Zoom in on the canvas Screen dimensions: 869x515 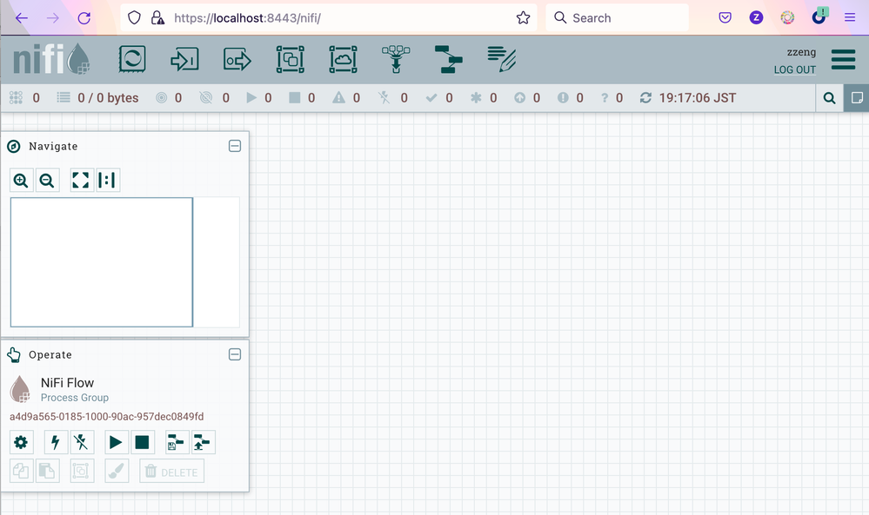click(x=21, y=181)
